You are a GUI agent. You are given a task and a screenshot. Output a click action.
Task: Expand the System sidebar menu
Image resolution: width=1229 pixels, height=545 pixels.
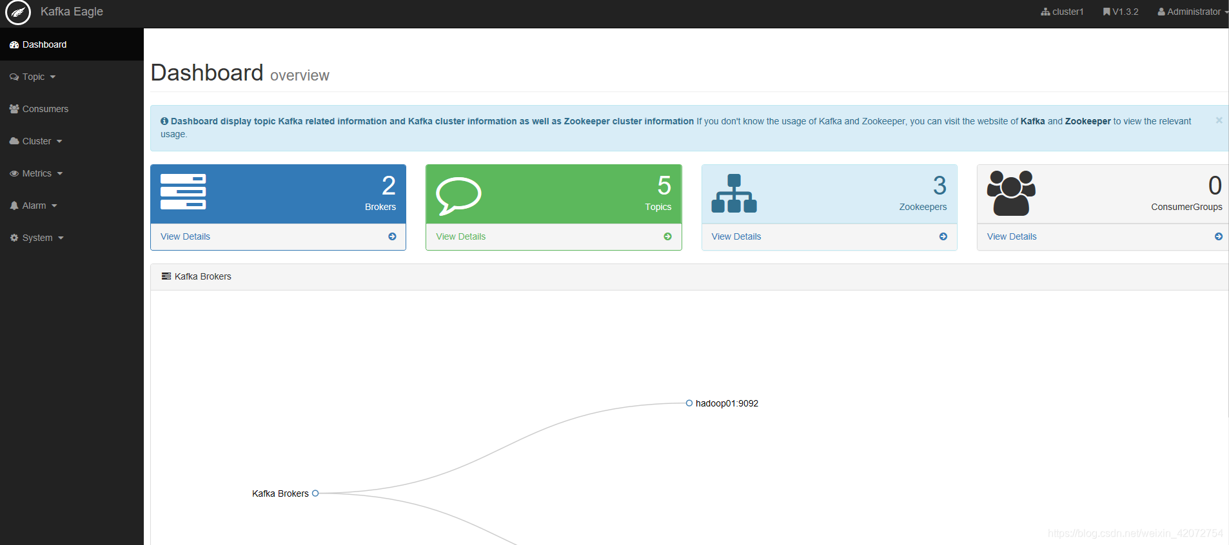click(72, 238)
